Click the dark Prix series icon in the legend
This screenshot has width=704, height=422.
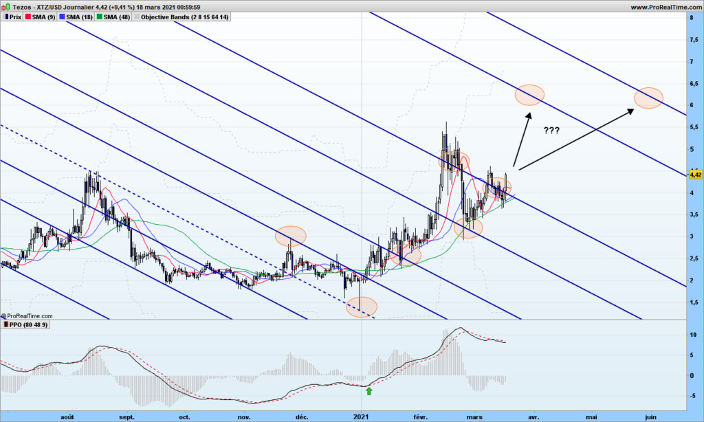6,17
